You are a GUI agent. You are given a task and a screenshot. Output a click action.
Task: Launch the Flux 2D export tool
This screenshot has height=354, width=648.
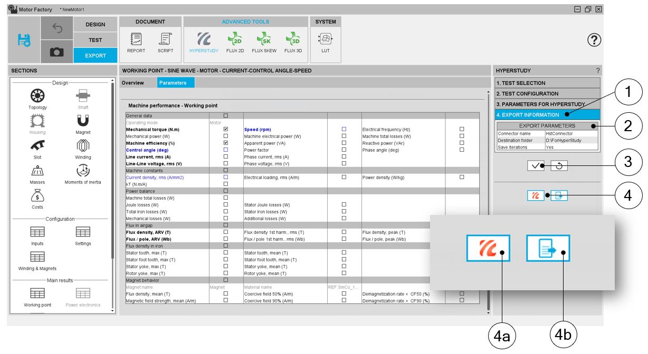click(x=234, y=42)
